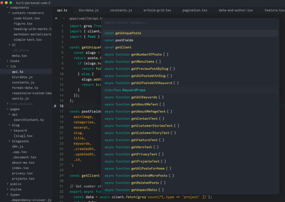This screenshot has width=285, height=202.
Task: Open simple-text.tsx in file tree
Action: 28,40
